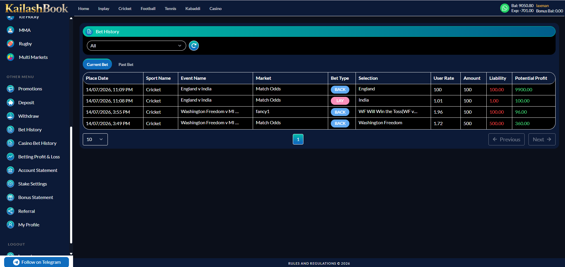
Task: Go to KailashBook logo home
Action: point(37,8)
